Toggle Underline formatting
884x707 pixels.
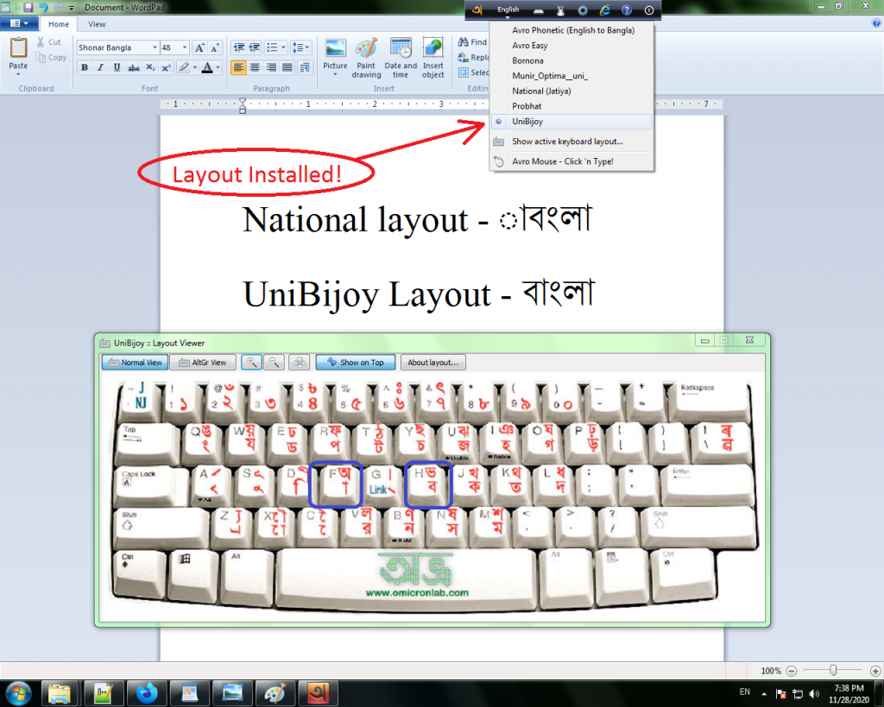[117, 67]
